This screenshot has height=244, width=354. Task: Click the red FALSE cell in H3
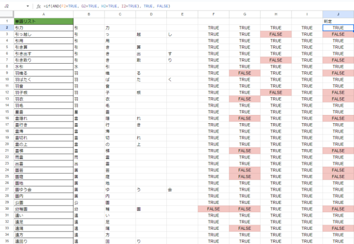pos(276,34)
